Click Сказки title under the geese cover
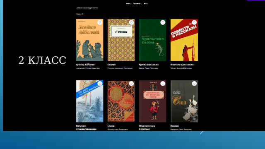Screen dimensions: 265x149 tap(175, 126)
